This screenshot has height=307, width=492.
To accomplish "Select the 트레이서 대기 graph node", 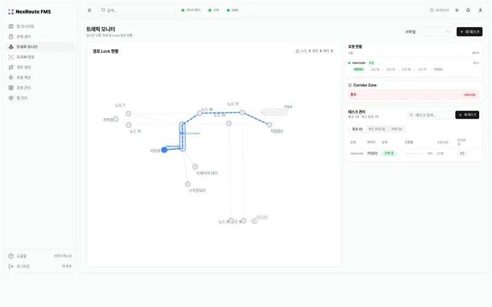I will click(x=195, y=166).
